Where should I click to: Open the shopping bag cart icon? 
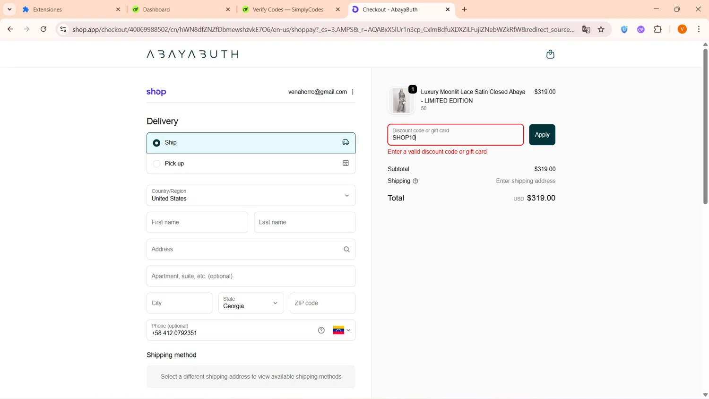click(x=550, y=54)
